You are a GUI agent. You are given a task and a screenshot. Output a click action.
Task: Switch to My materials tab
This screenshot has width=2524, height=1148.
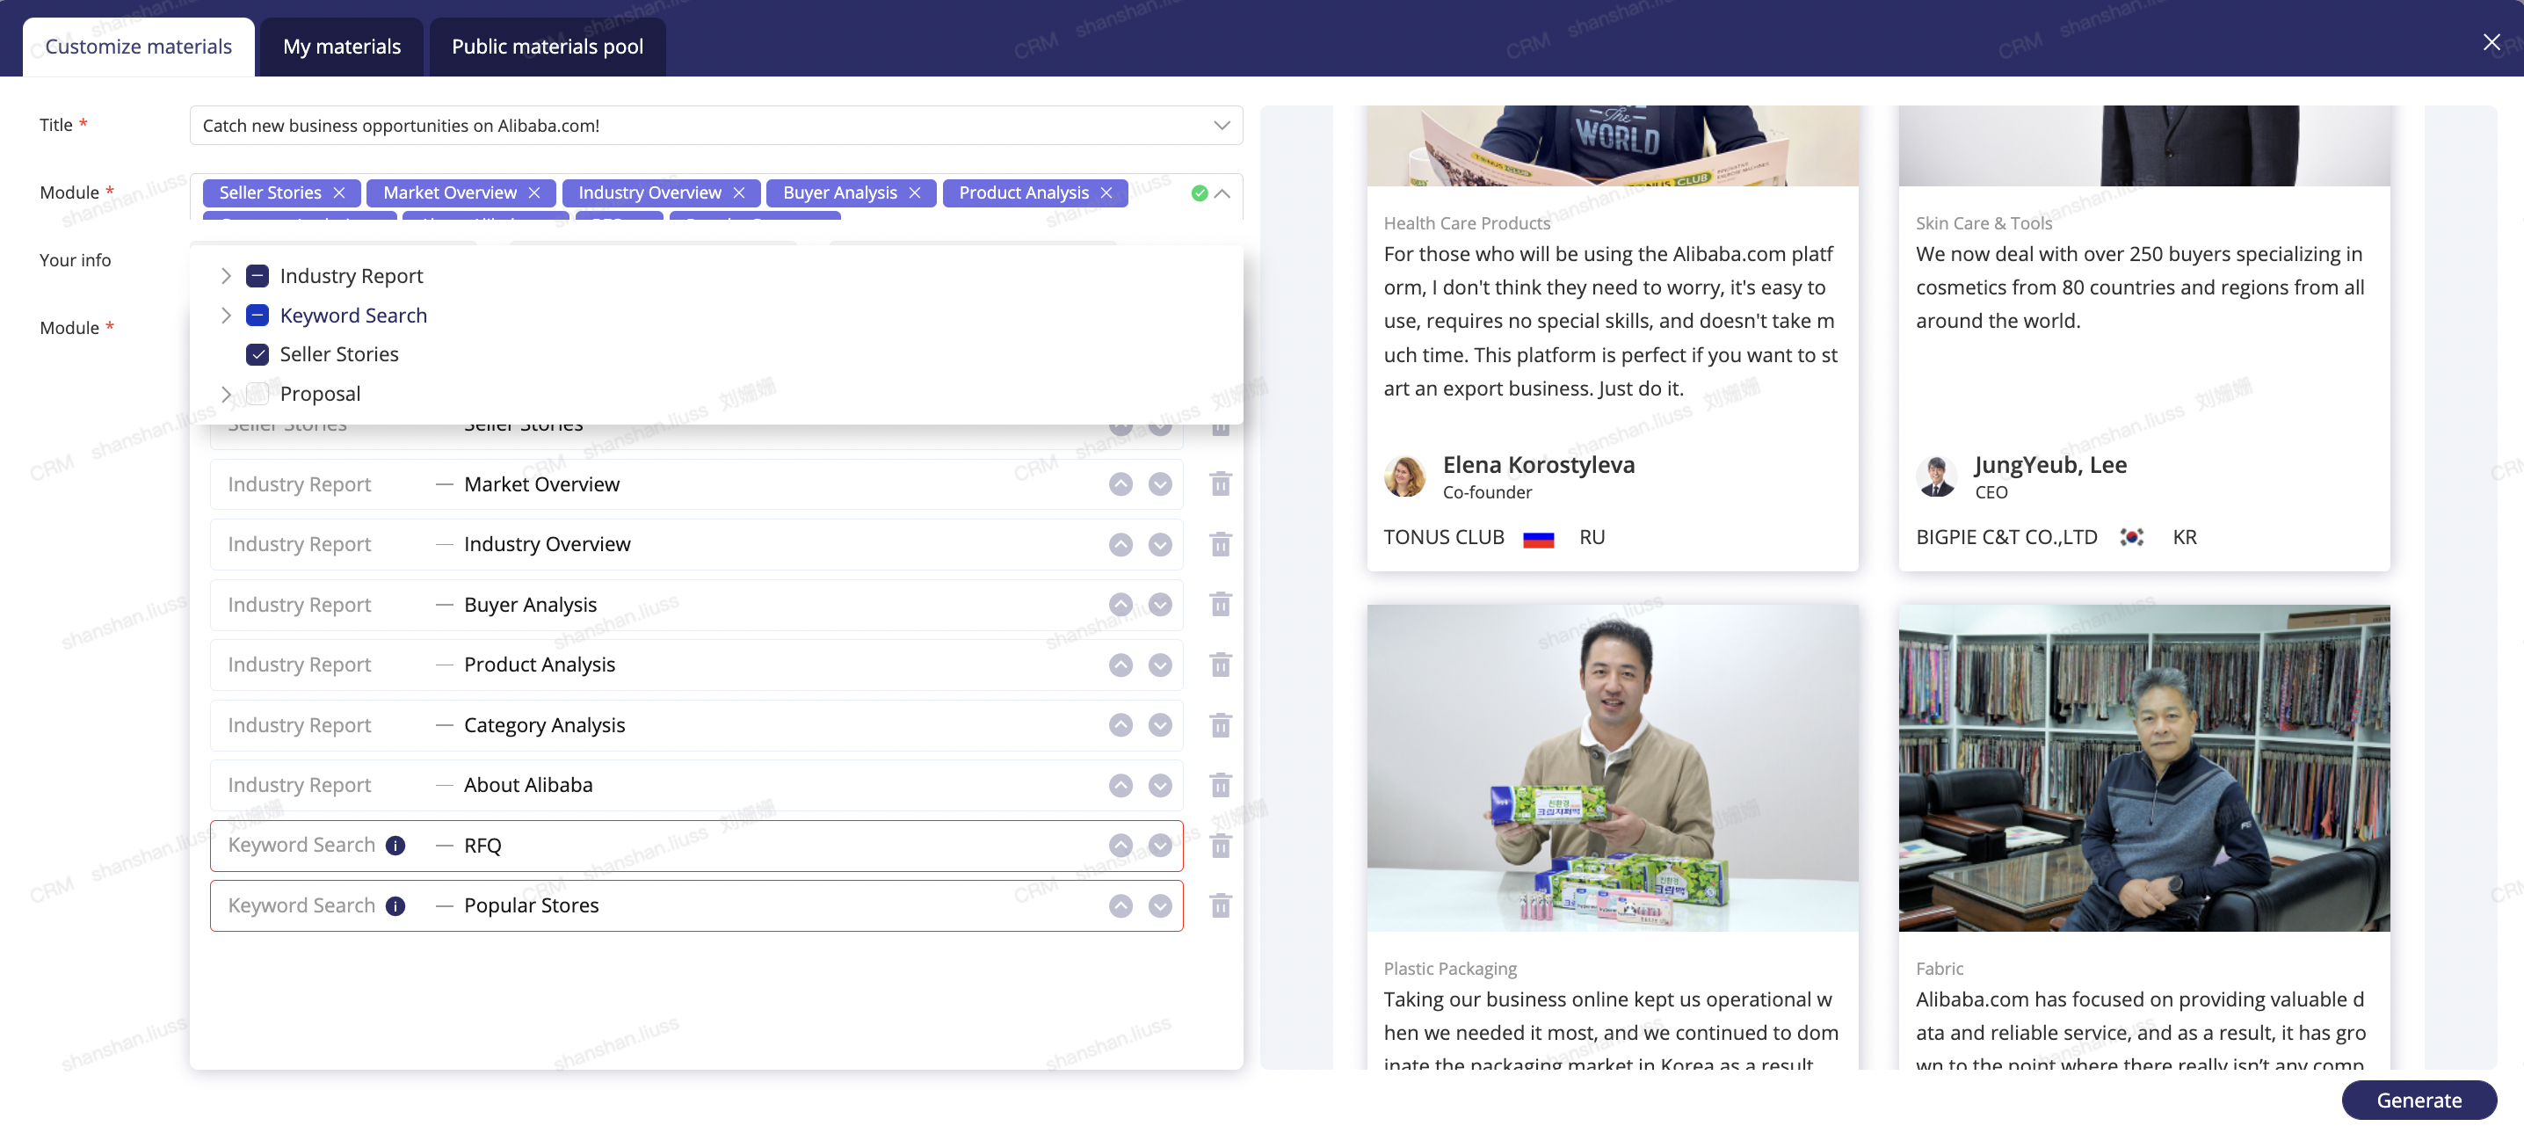click(341, 46)
